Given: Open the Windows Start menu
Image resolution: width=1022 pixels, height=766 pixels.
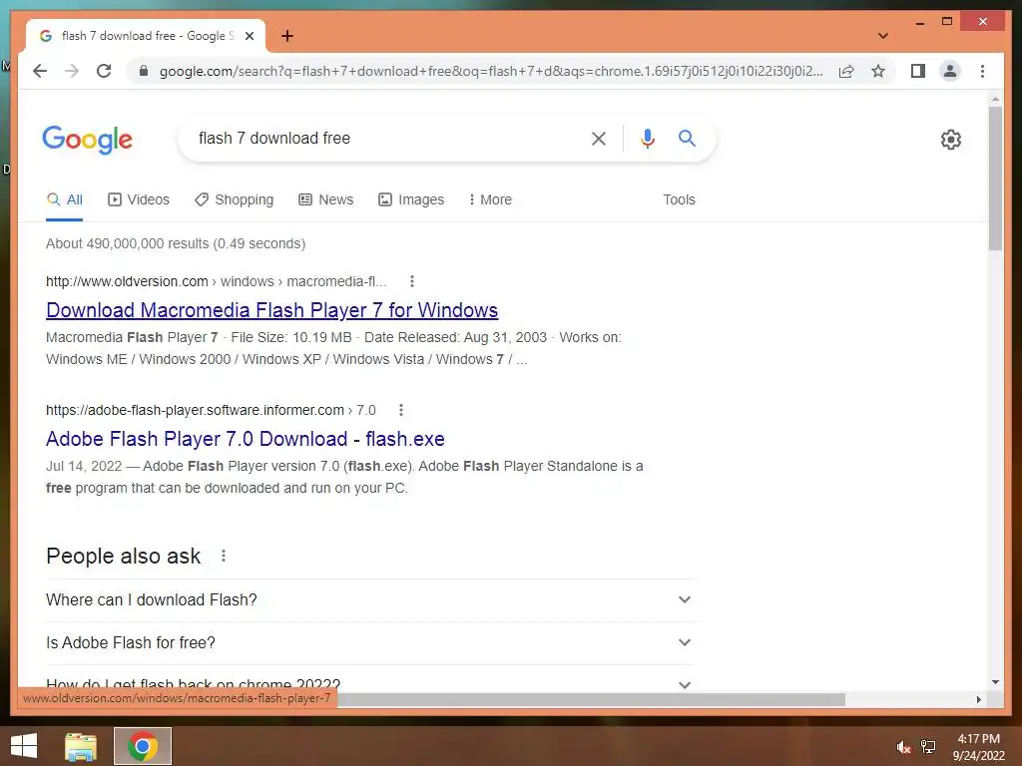Looking at the screenshot, I should click(24, 746).
